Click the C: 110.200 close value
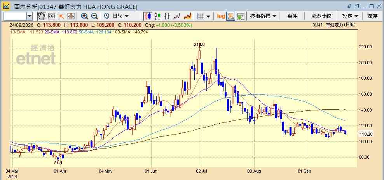This screenshot has width=384, height=180. [129, 25]
